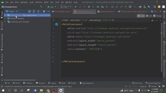The height and width of the screenshot is (93, 166).
Task: Fold the RelativeLayout tag on line 2
Action: click(x=60, y=24)
